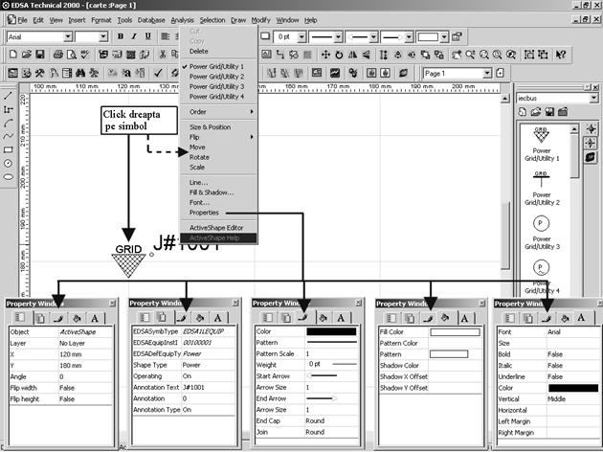Click ActiveShape Editor entry

point(222,227)
